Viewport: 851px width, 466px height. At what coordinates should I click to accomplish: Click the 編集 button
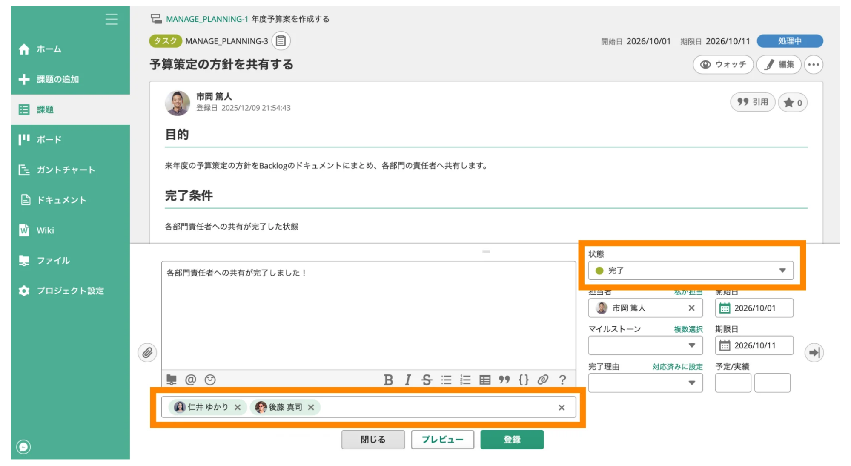pos(779,65)
